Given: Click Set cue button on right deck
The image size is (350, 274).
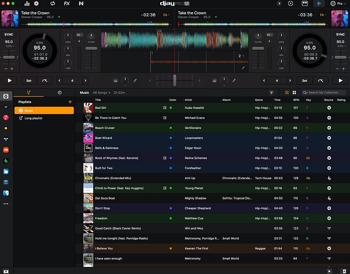Looking at the screenshot, I should click(x=304, y=81).
